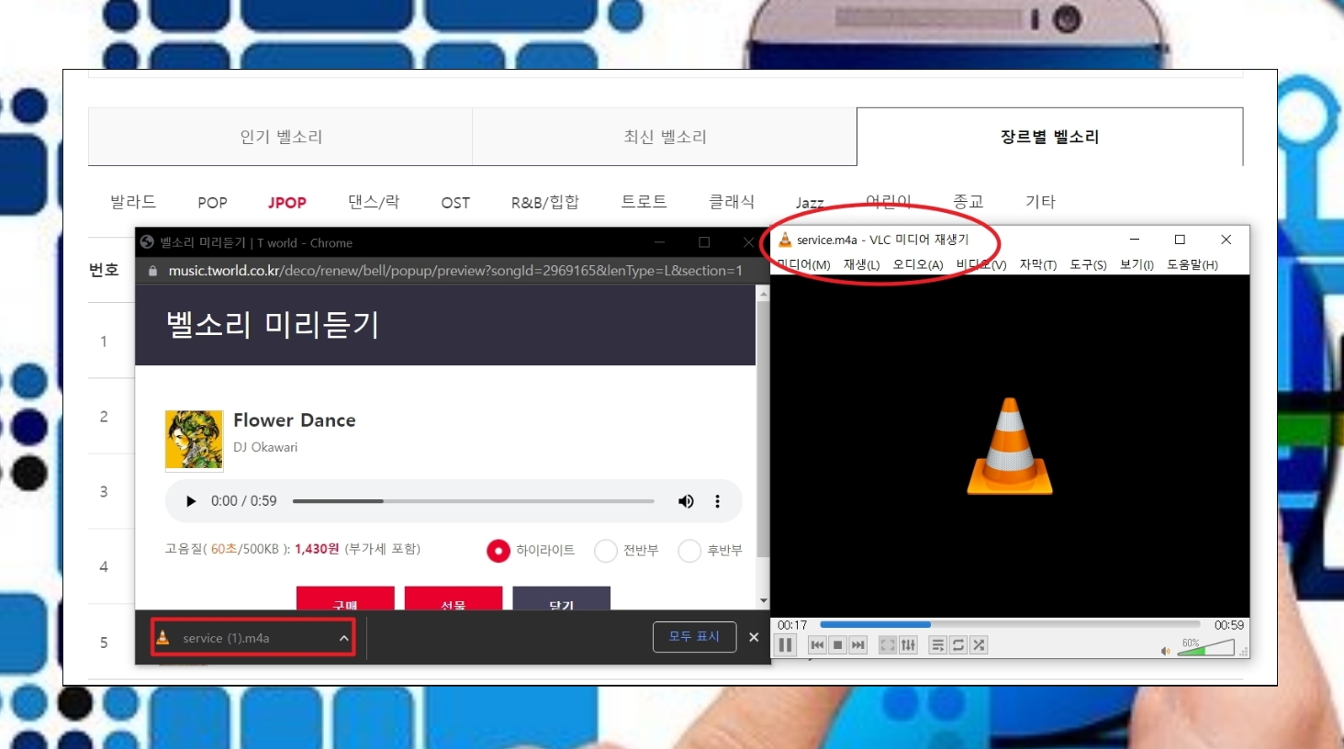Screen dimensions: 1344x749
Task: Select OST genre
Action: [x=455, y=203]
